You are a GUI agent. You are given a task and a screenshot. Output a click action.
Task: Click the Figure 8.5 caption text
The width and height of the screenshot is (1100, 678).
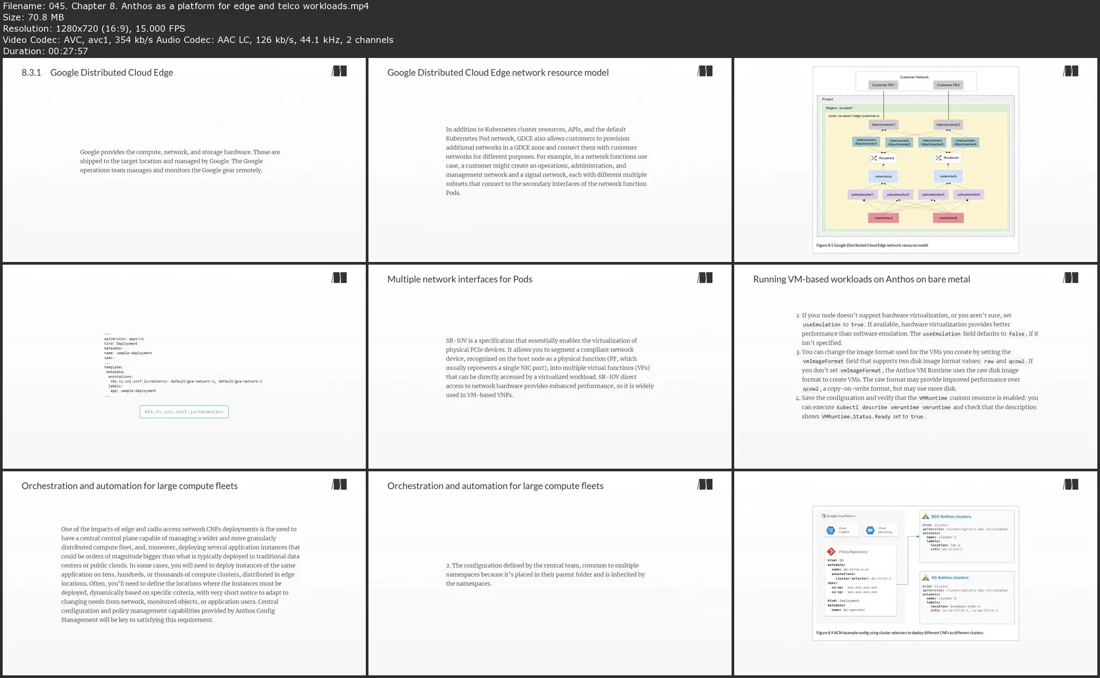pyautogui.click(x=872, y=245)
